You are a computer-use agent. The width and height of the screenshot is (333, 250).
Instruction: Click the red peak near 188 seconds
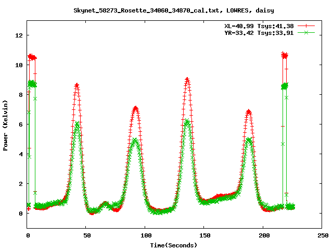click(x=249, y=111)
